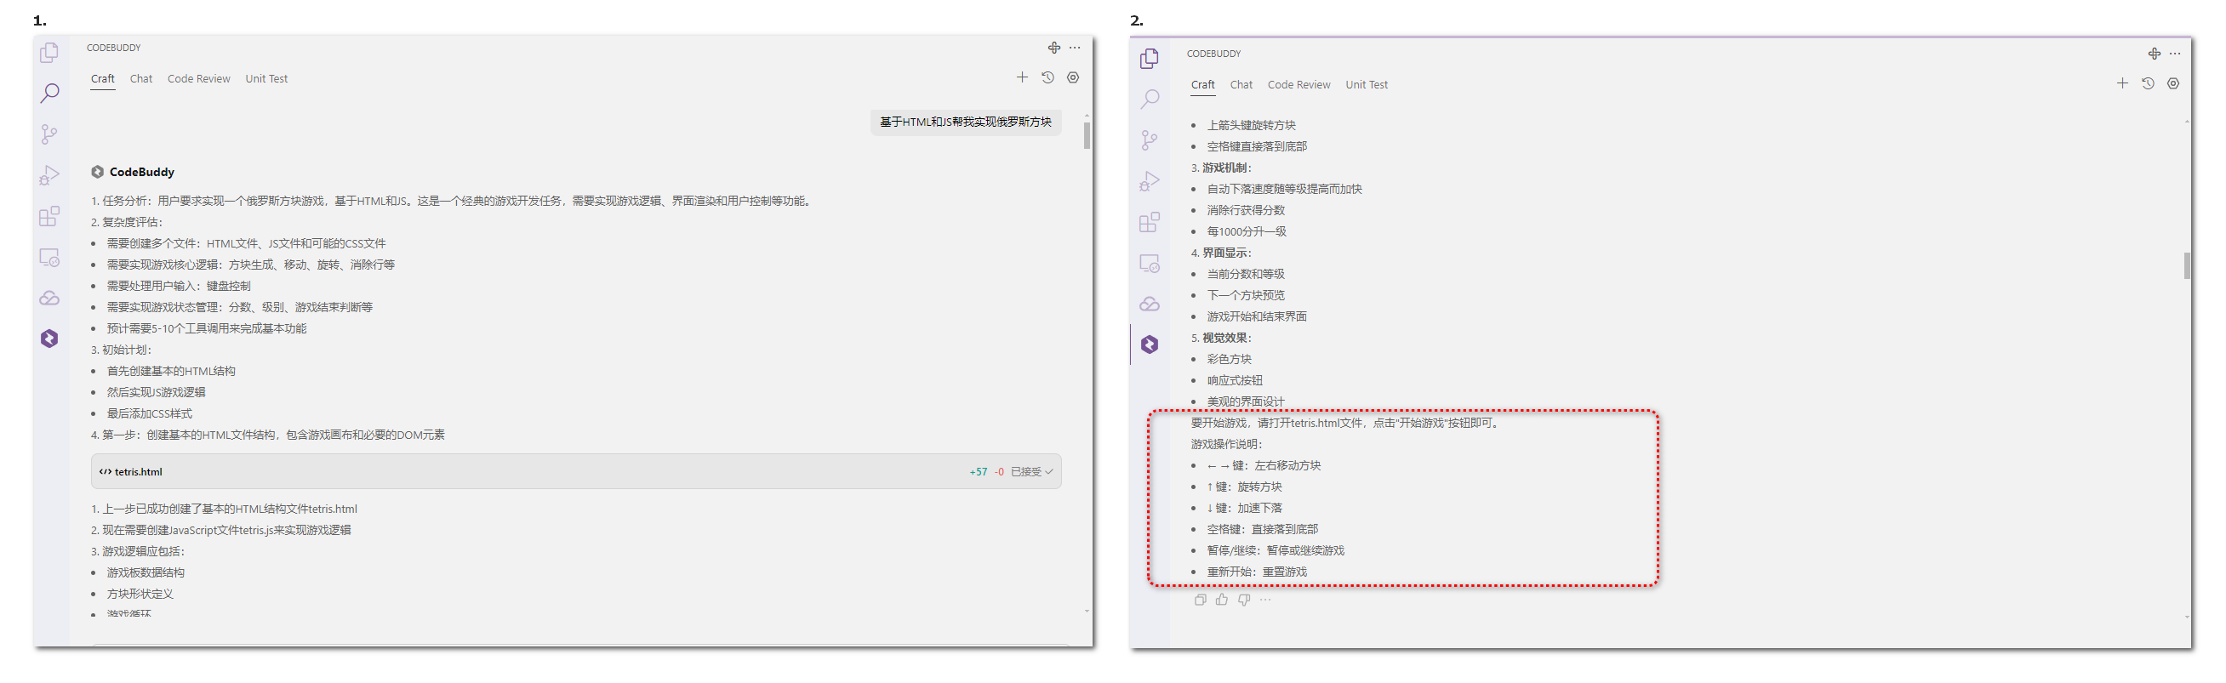Start a new conversation with plus icon, right screenshot
Image resolution: width=2226 pixels, height=683 pixels.
[2122, 83]
